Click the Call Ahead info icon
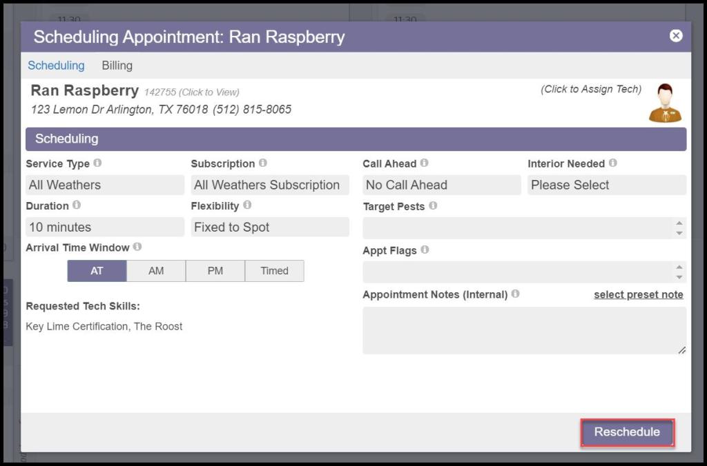The image size is (707, 466). click(x=424, y=163)
